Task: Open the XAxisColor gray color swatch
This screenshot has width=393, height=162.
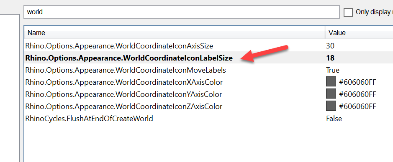Action: point(331,82)
